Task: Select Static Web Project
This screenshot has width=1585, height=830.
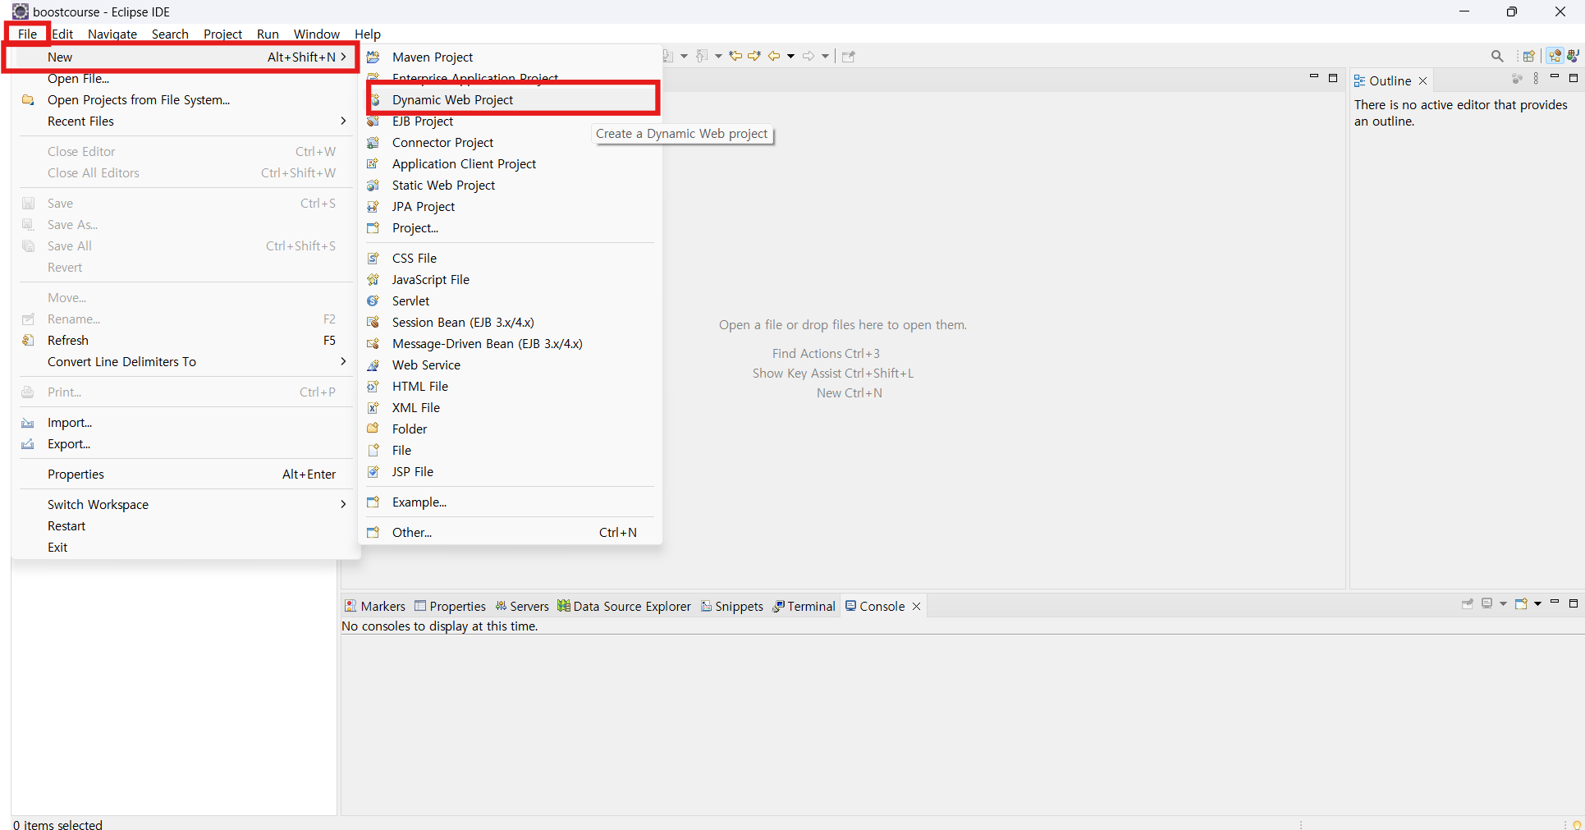Action: [x=510, y=185]
